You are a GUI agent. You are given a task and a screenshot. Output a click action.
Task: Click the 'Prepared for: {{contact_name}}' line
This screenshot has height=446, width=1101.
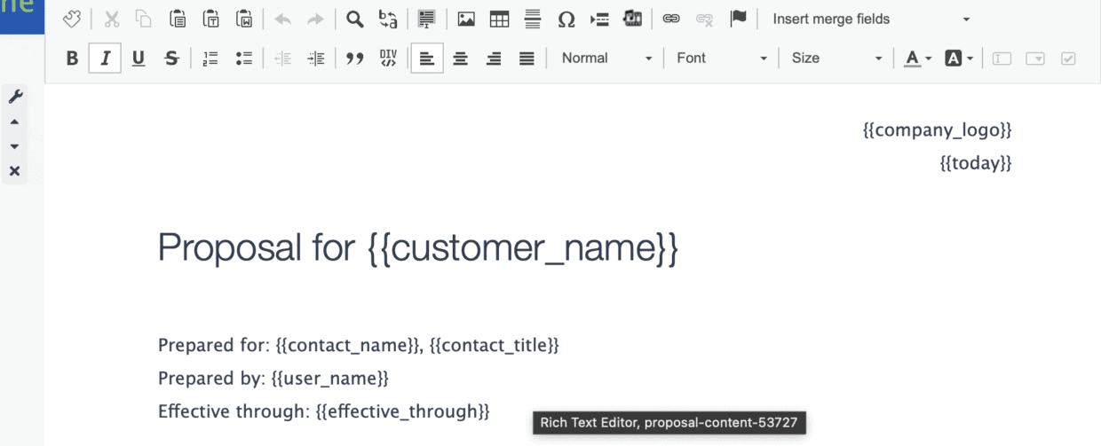pos(359,345)
